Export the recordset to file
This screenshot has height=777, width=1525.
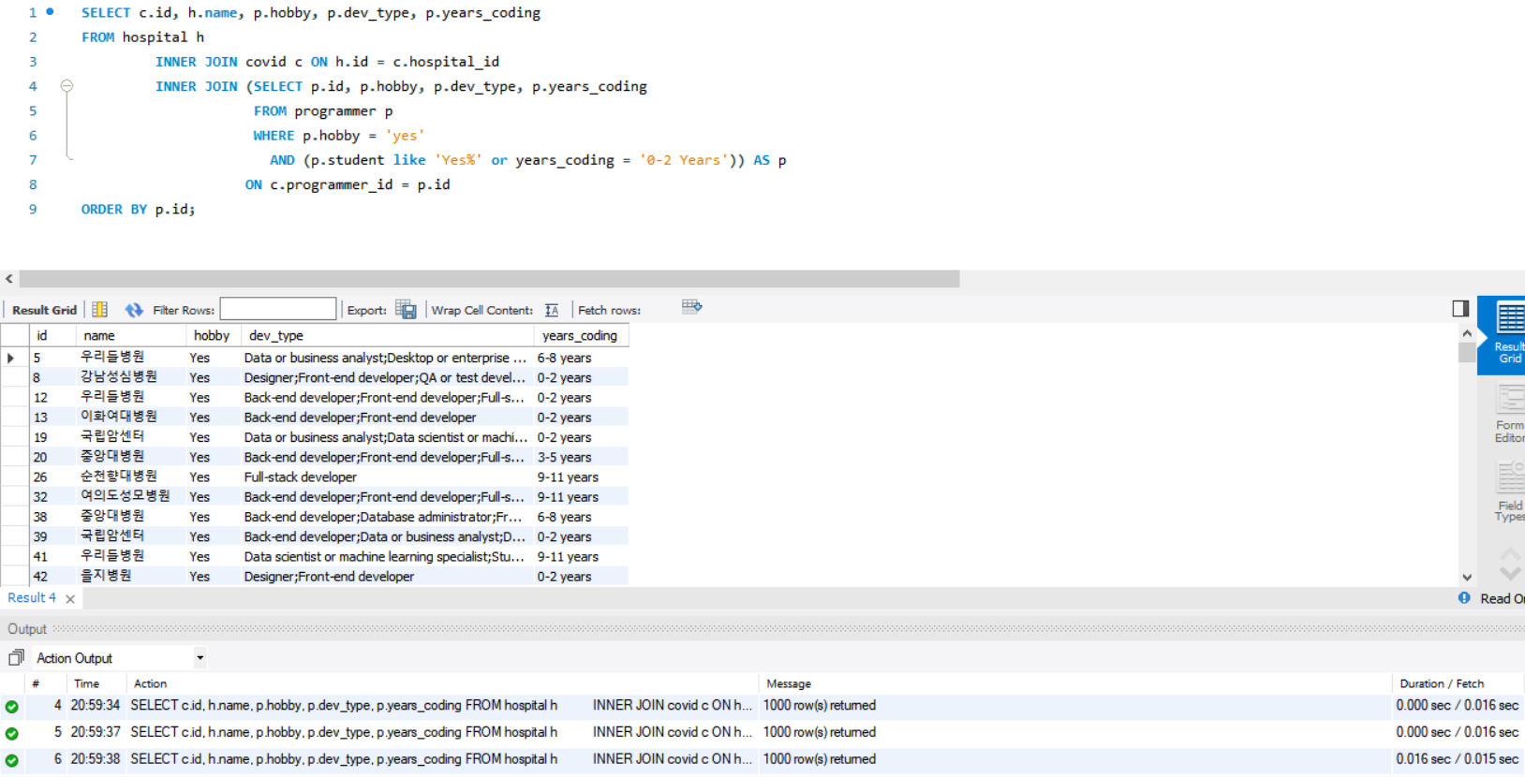[x=406, y=310]
